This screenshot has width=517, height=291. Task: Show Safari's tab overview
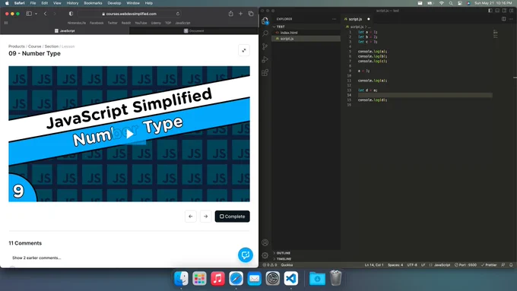[x=251, y=14]
